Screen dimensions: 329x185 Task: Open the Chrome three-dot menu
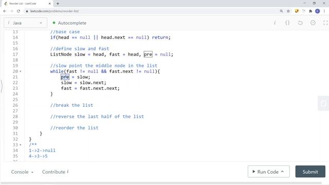[324, 11]
